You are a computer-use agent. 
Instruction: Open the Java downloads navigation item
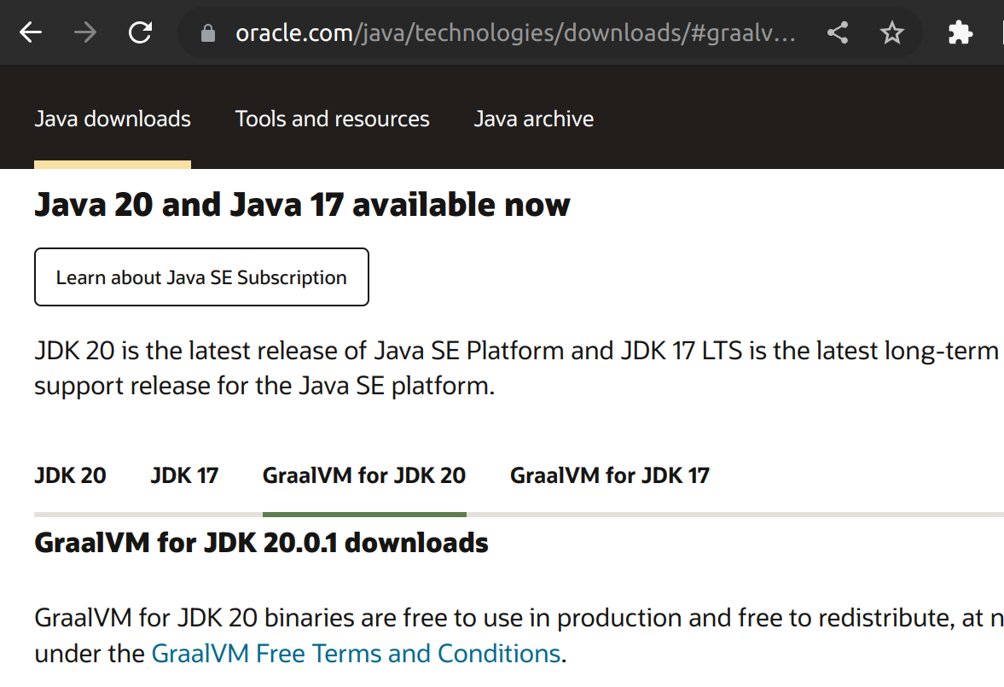point(113,119)
